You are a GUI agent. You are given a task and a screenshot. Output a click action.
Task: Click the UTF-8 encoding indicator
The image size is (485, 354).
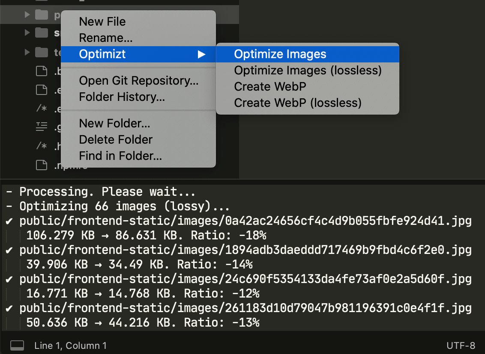pos(462,345)
